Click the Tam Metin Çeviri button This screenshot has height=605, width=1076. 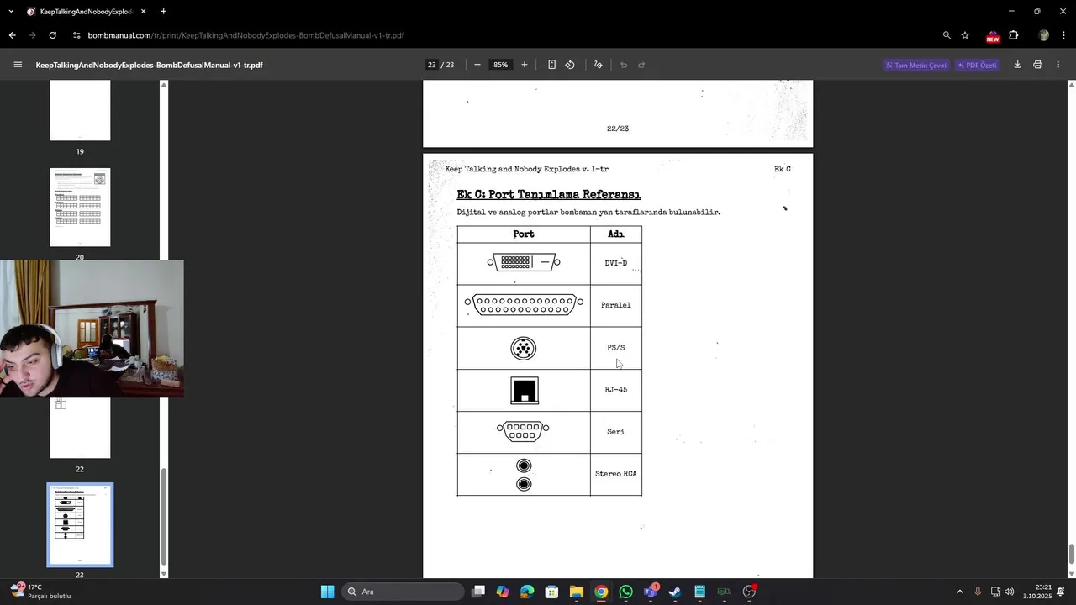(916, 65)
